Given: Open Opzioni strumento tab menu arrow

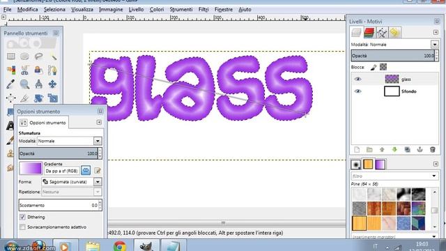Looking at the screenshot, I should click(x=99, y=123).
